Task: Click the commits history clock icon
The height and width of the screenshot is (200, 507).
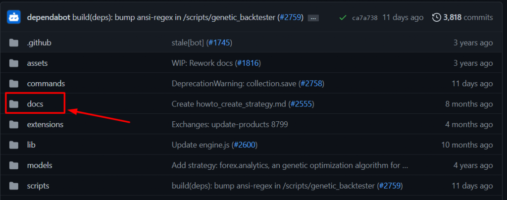Action: coord(437,17)
